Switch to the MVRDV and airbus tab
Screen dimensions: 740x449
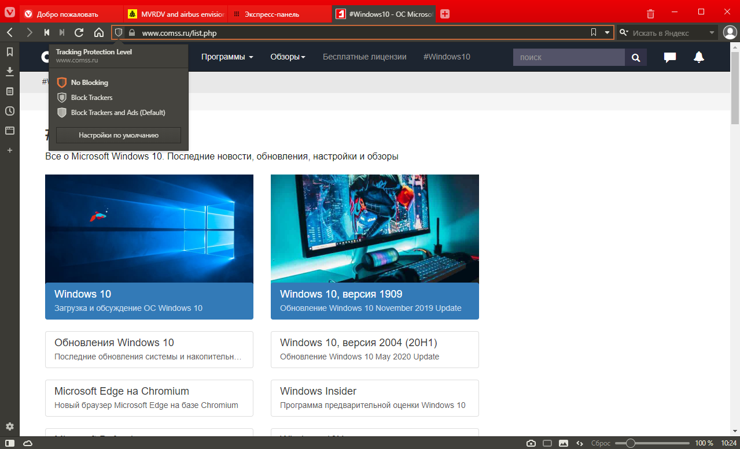tap(176, 14)
